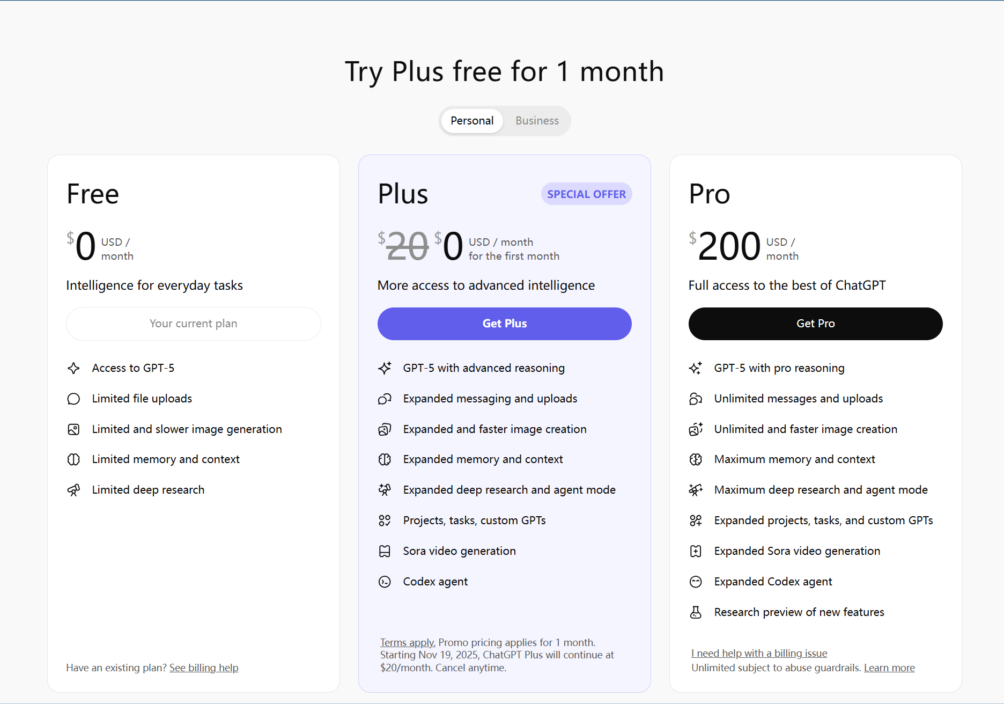
Task: Click the Sora video generation icon in Plus
Action: click(385, 551)
